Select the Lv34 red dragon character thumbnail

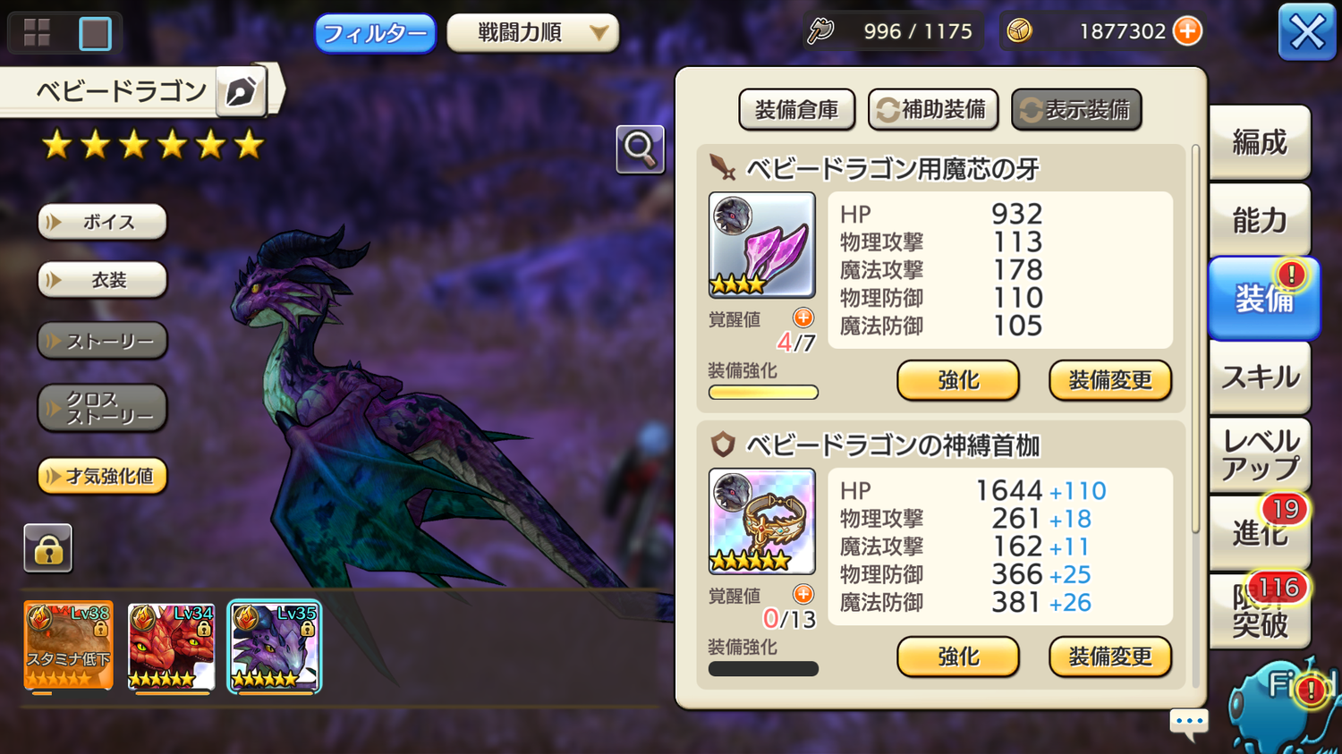[x=171, y=647]
